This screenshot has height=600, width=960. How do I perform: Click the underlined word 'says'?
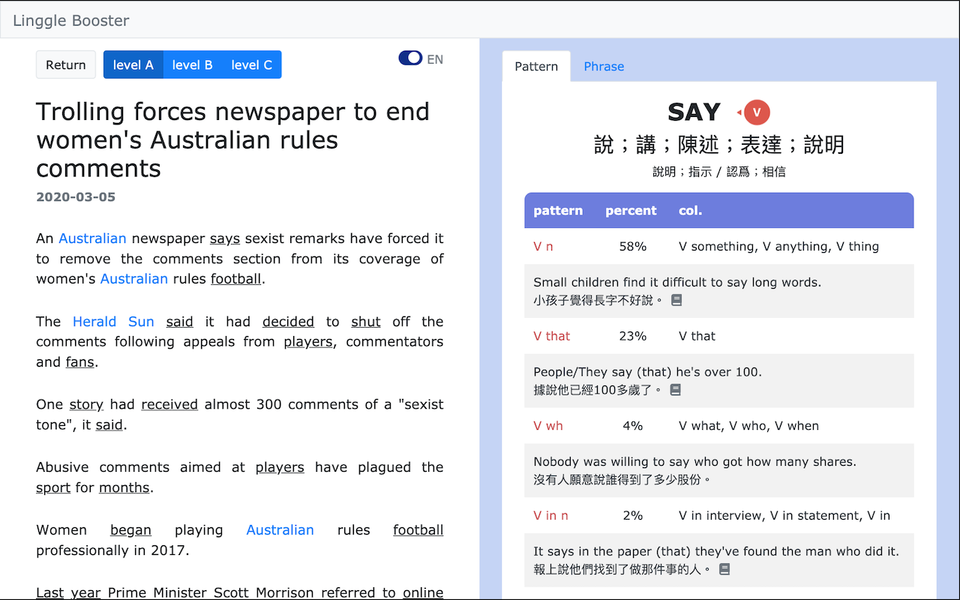(x=224, y=238)
